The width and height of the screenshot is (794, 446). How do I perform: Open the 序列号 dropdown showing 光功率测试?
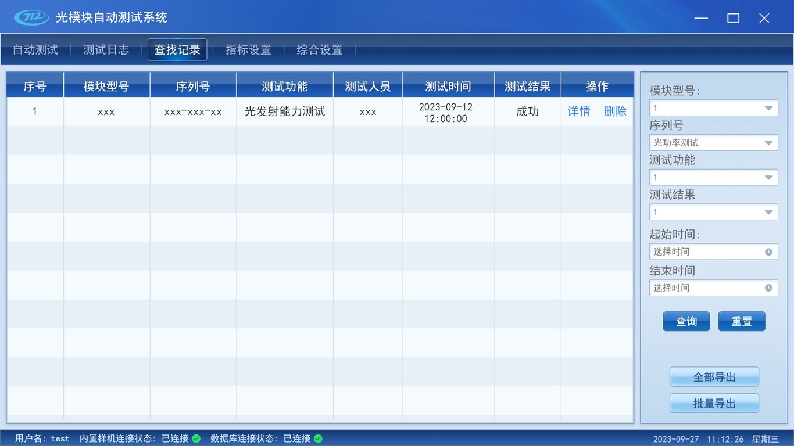click(x=713, y=143)
